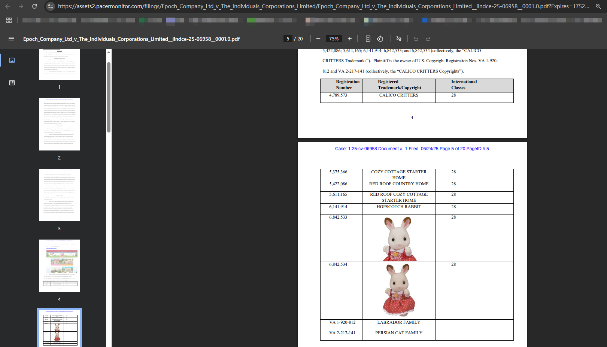
Task: Jump to the page 2 thumbnail
Action: pos(60,124)
